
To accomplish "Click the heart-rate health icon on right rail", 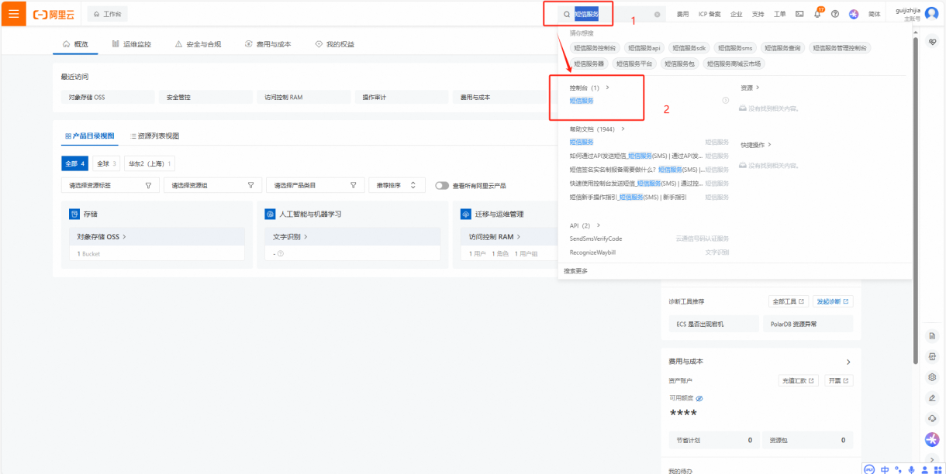I will pyautogui.click(x=933, y=41).
